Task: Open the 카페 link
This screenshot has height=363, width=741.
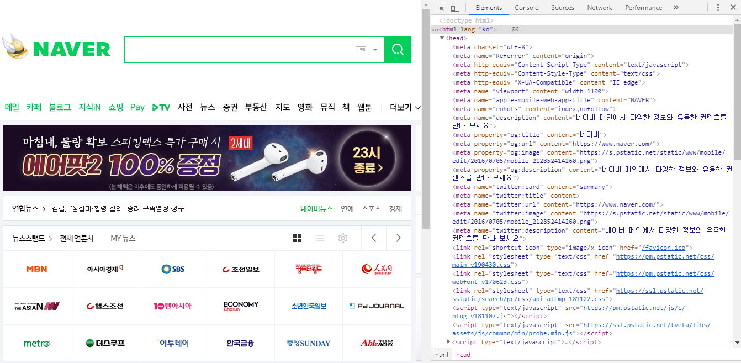Action: coord(34,107)
